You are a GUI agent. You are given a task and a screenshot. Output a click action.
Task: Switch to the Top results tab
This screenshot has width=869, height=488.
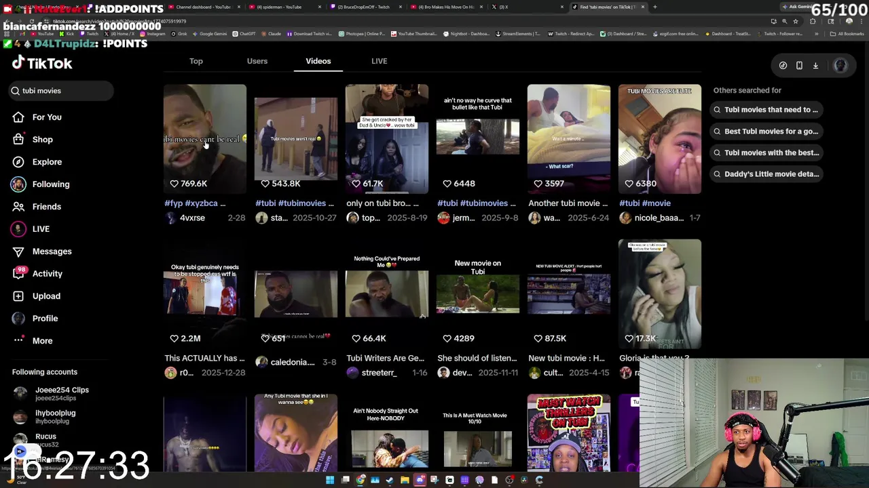196,61
